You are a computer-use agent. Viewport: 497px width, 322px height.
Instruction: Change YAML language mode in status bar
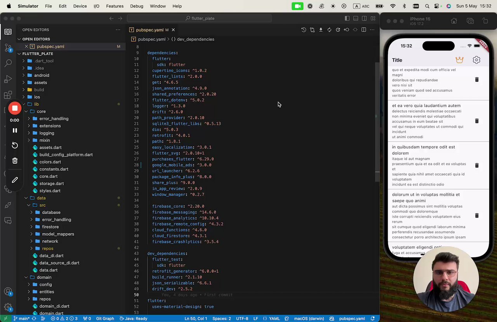pyautogui.click(x=274, y=319)
